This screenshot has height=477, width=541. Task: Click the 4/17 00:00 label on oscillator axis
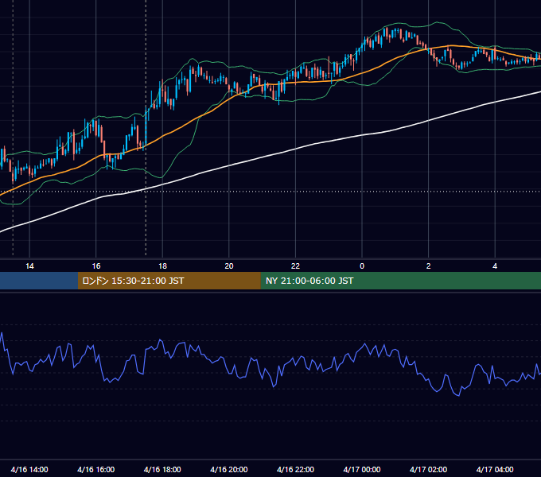(x=362, y=469)
